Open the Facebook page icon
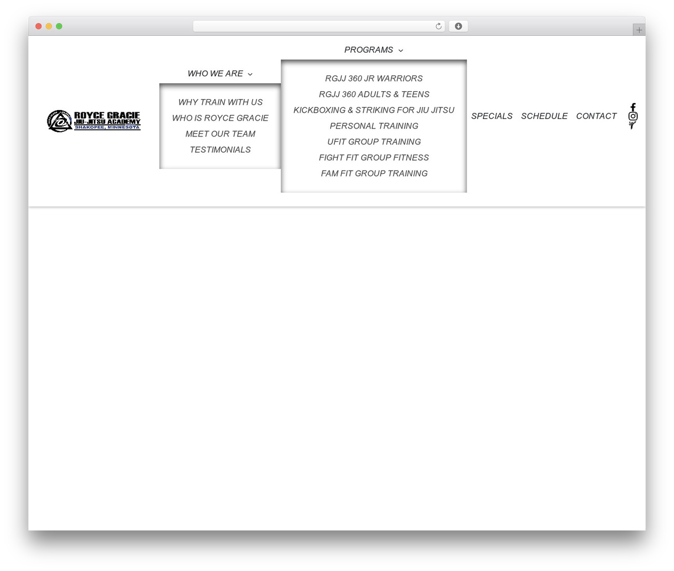The width and height of the screenshot is (674, 571). [x=633, y=107]
